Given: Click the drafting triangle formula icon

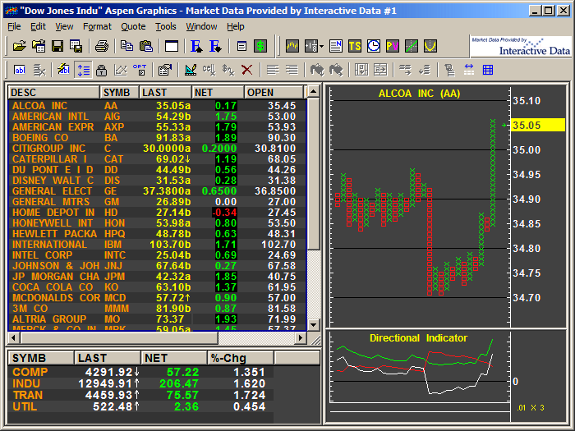Looking at the screenshot, I should [x=191, y=70].
